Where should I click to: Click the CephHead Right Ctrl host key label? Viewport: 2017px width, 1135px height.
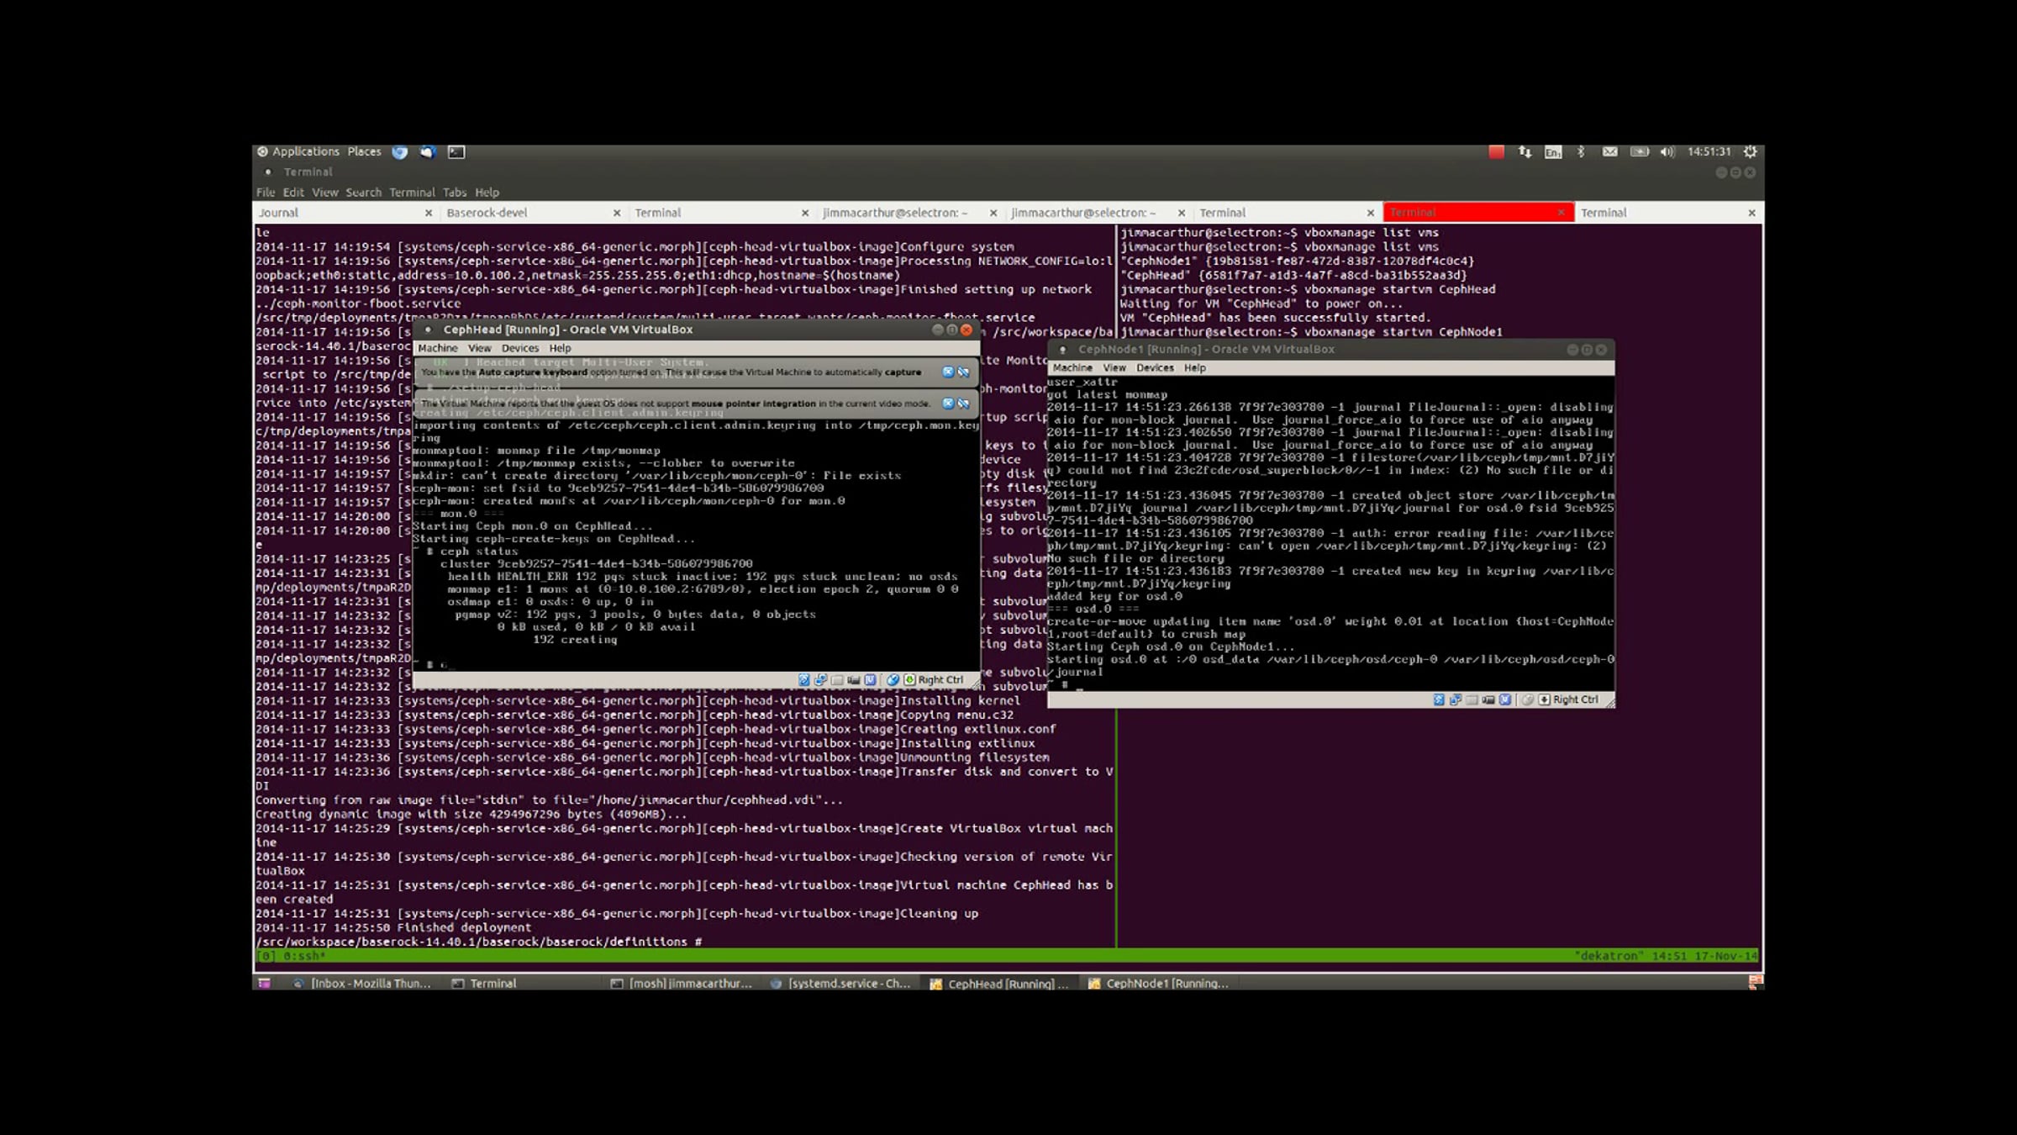pos(940,680)
